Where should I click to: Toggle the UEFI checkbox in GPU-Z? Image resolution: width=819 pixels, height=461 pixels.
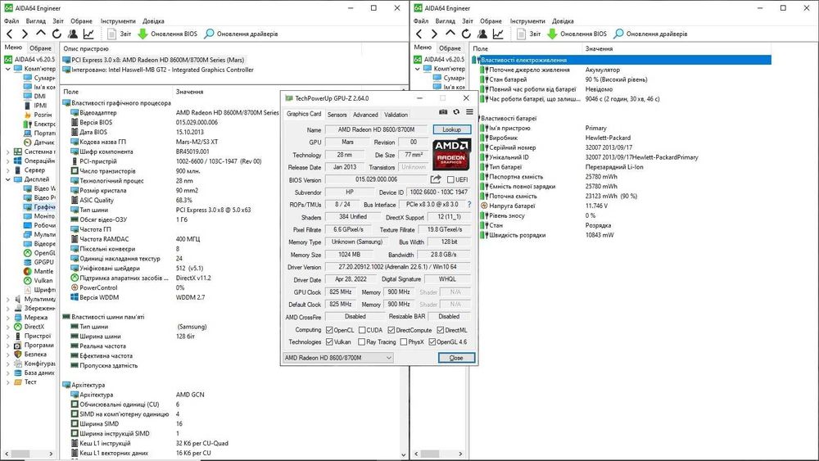pyautogui.click(x=450, y=179)
